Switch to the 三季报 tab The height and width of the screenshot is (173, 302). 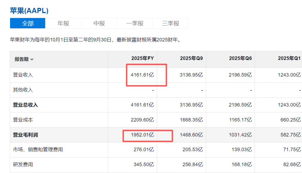171,23
